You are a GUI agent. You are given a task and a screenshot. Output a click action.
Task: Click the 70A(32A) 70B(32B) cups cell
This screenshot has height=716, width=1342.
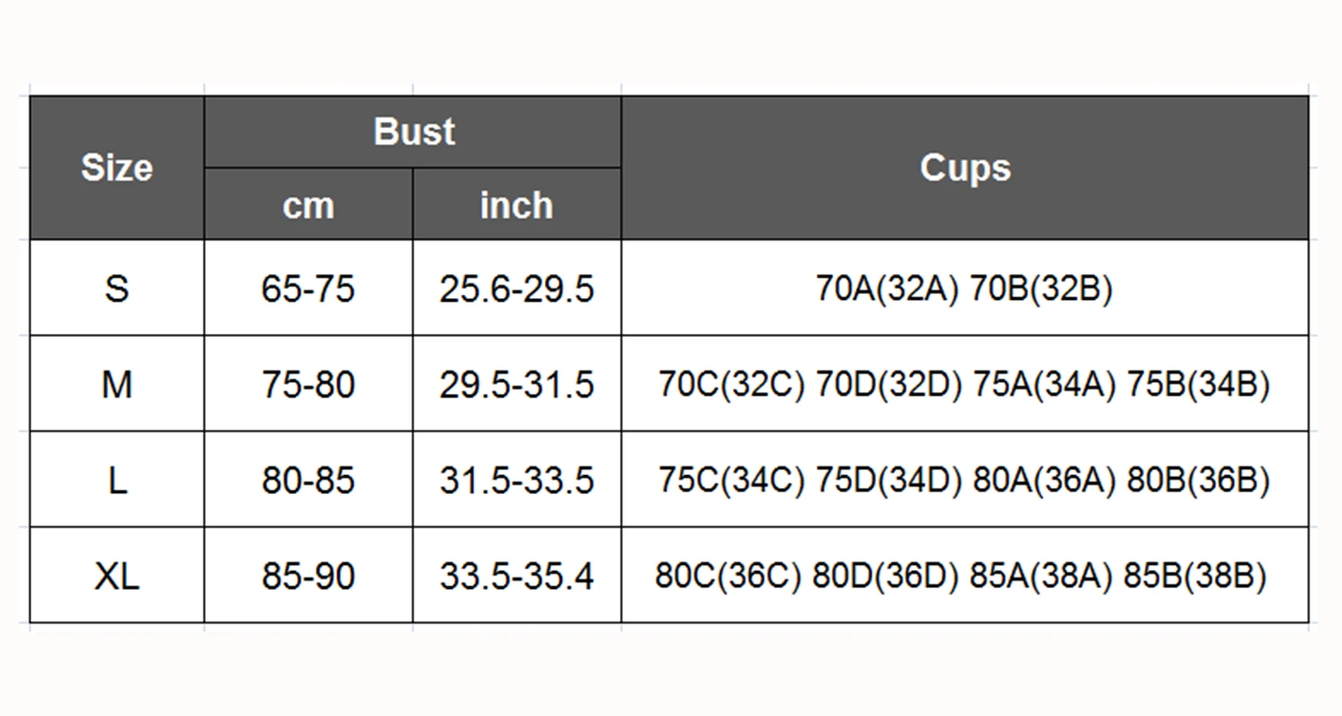(x=964, y=288)
